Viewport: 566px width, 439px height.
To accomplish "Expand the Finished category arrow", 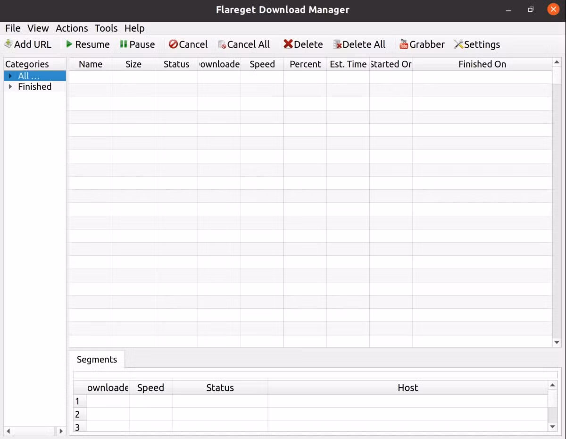I will (x=10, y=86).
